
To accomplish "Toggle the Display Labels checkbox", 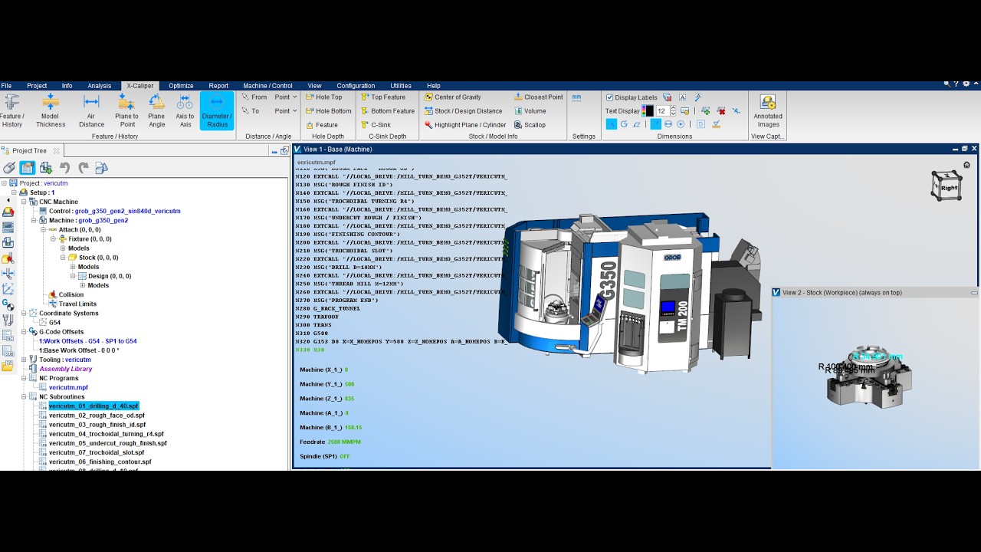I will (x=609, y=97).
